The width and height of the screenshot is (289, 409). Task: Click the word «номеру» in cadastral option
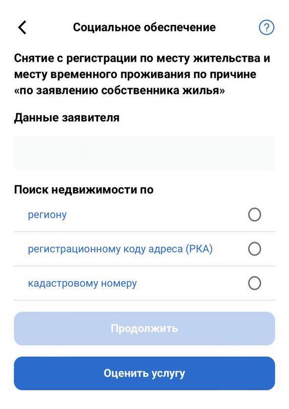(x=119, y=284)
